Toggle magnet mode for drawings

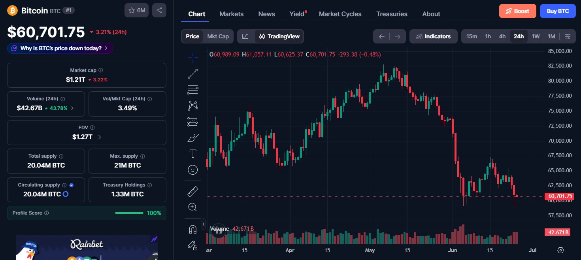point(193,229)
